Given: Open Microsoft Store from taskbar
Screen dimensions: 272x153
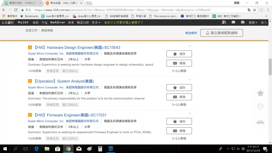Looking at the screenshot, I should pyautogui.click(x=57, y=149).
